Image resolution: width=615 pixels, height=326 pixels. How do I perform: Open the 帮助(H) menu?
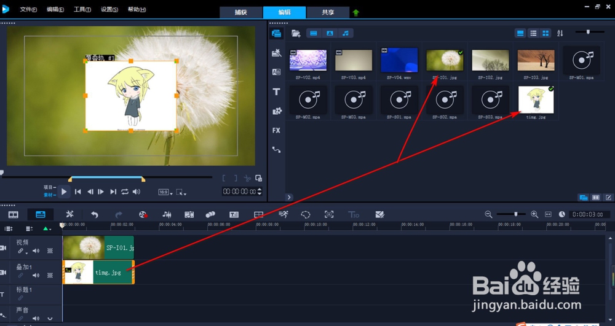point(137,9)
